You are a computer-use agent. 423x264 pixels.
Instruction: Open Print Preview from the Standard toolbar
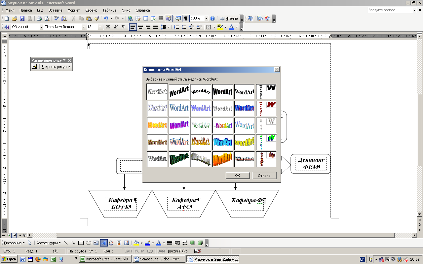47,18
